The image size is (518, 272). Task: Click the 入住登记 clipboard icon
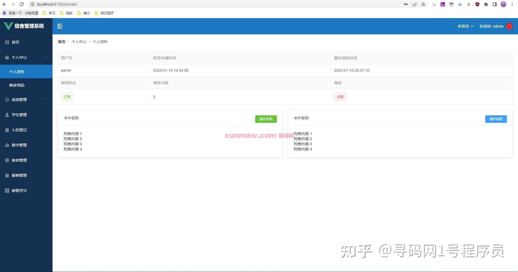click(7, 130)
